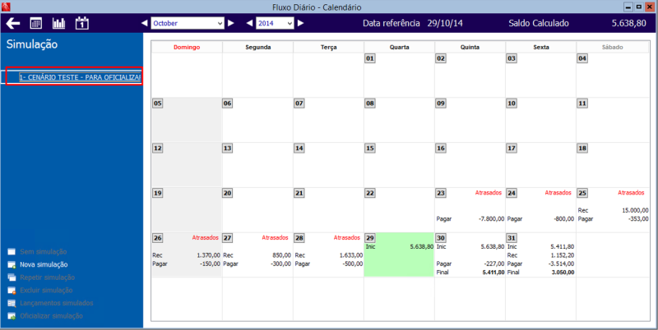The height and width of the screenshot is (330, 658).
Task: Open the calendar grid view icon
Action: click(x=36, y=23)
